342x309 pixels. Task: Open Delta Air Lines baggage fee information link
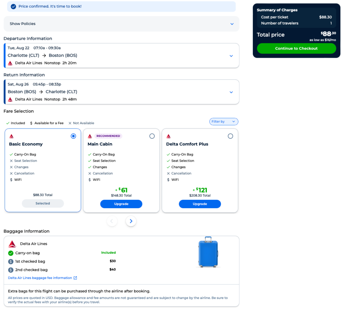40,278
